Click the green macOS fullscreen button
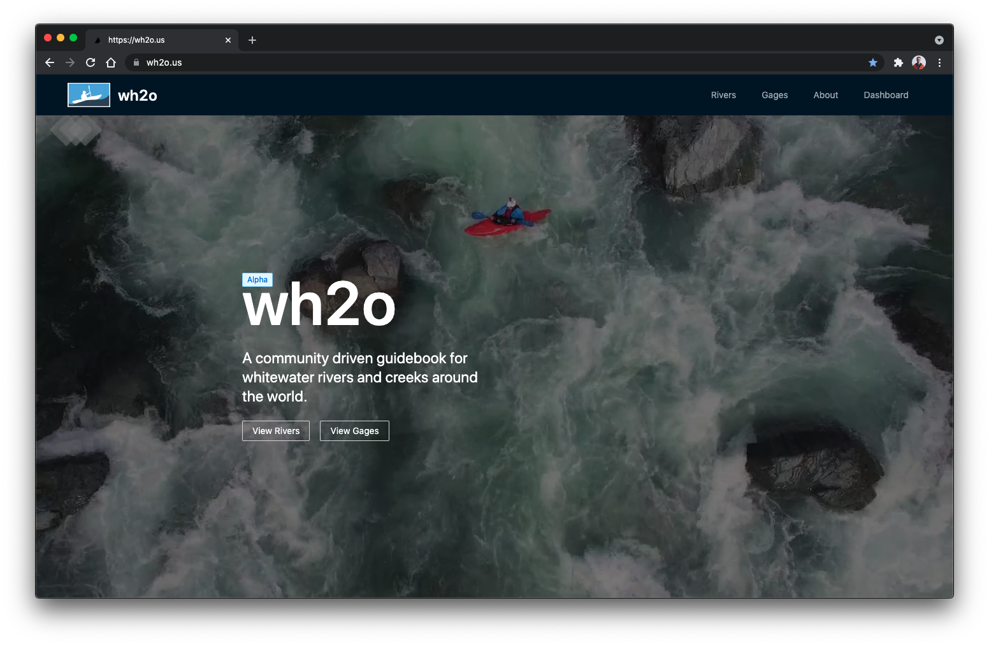The height and width of the screenshot is (645, 989). [x=73, y=38]
